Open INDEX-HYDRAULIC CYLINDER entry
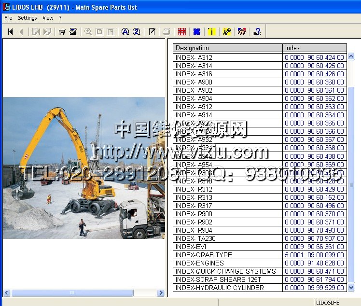Screen dimensions: 361x306 [x=220, y=288]
